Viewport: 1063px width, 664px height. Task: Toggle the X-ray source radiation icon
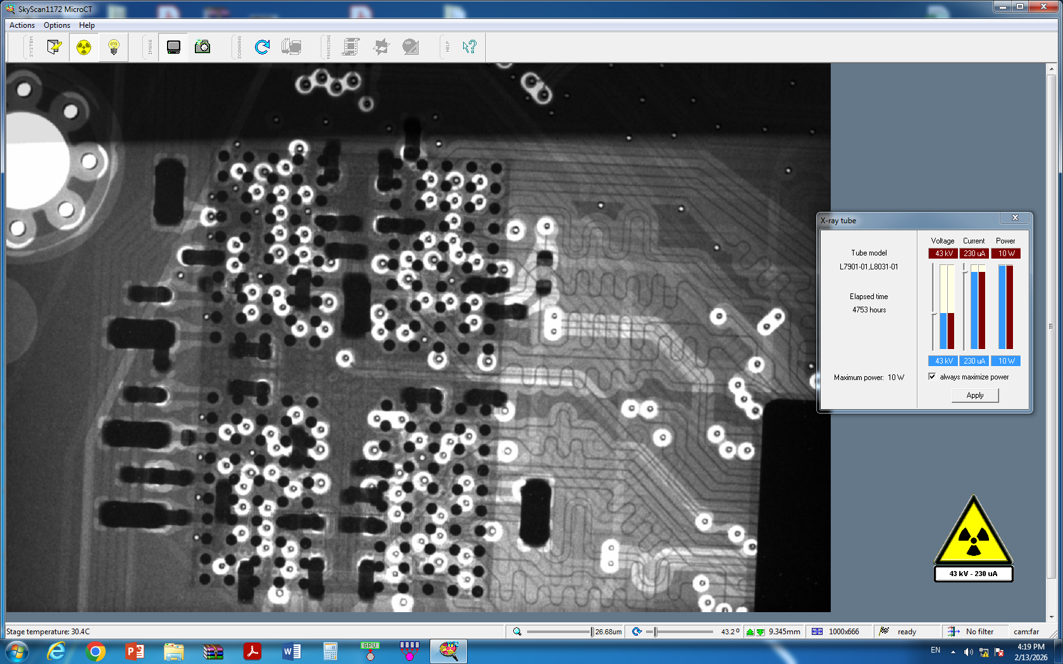(x=84, y=47)
